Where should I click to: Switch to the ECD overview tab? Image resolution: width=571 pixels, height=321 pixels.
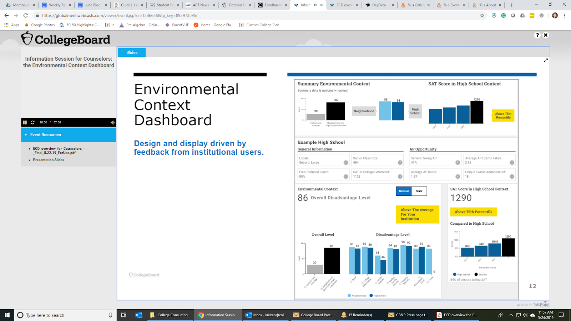point(344,5)
